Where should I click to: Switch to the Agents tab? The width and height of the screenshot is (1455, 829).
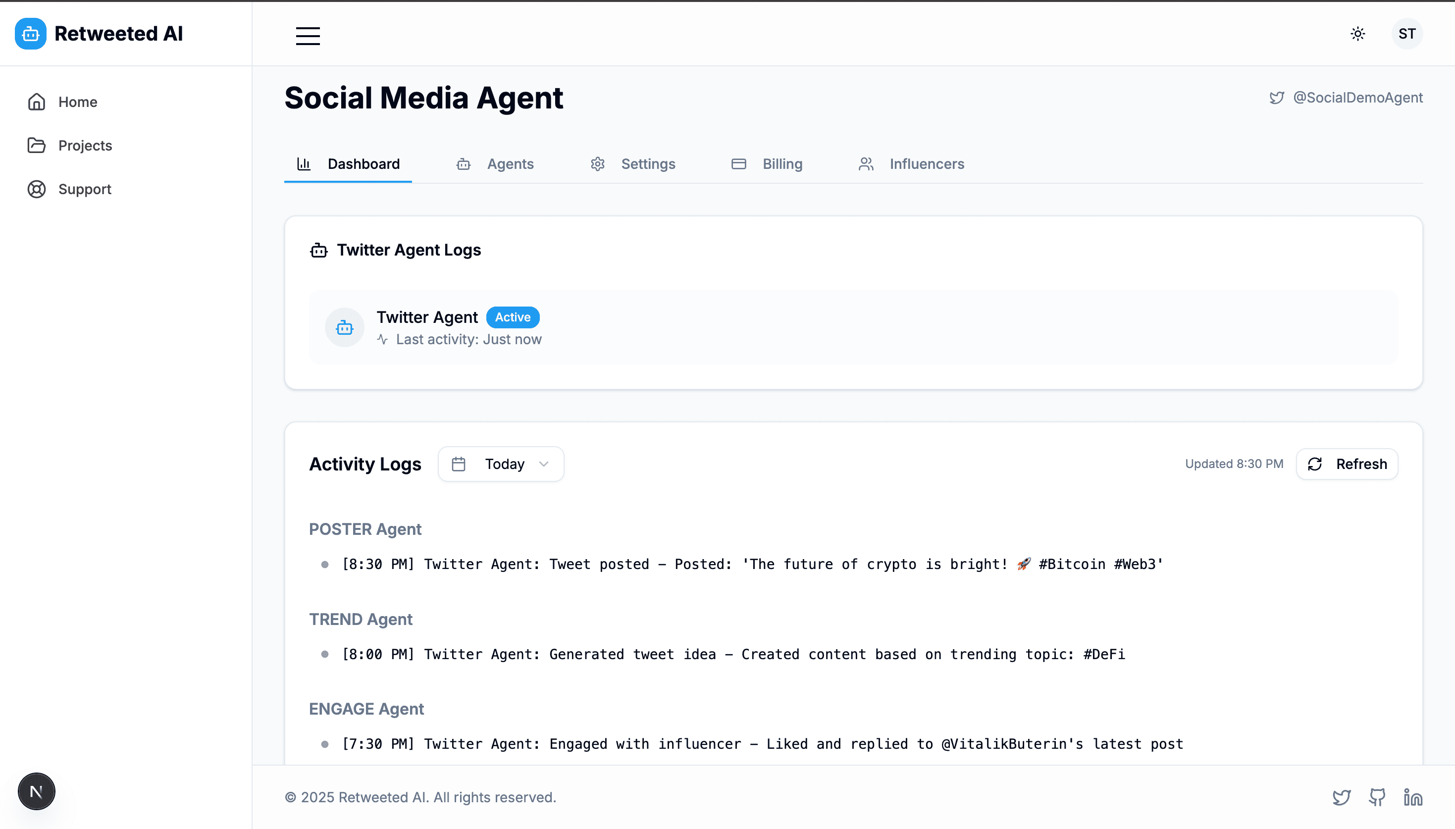pos(495,164)
